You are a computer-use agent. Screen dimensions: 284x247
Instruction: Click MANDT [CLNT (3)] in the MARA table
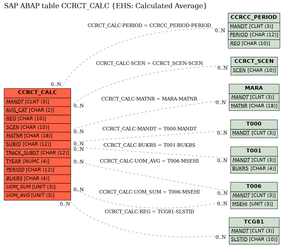coord(254,98)
